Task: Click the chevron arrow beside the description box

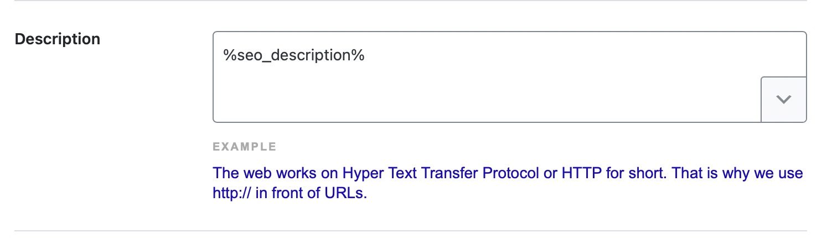Action: (784, 100)
